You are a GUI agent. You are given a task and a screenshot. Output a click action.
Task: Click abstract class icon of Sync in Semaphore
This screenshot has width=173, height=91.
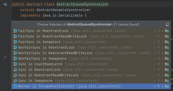15,81
